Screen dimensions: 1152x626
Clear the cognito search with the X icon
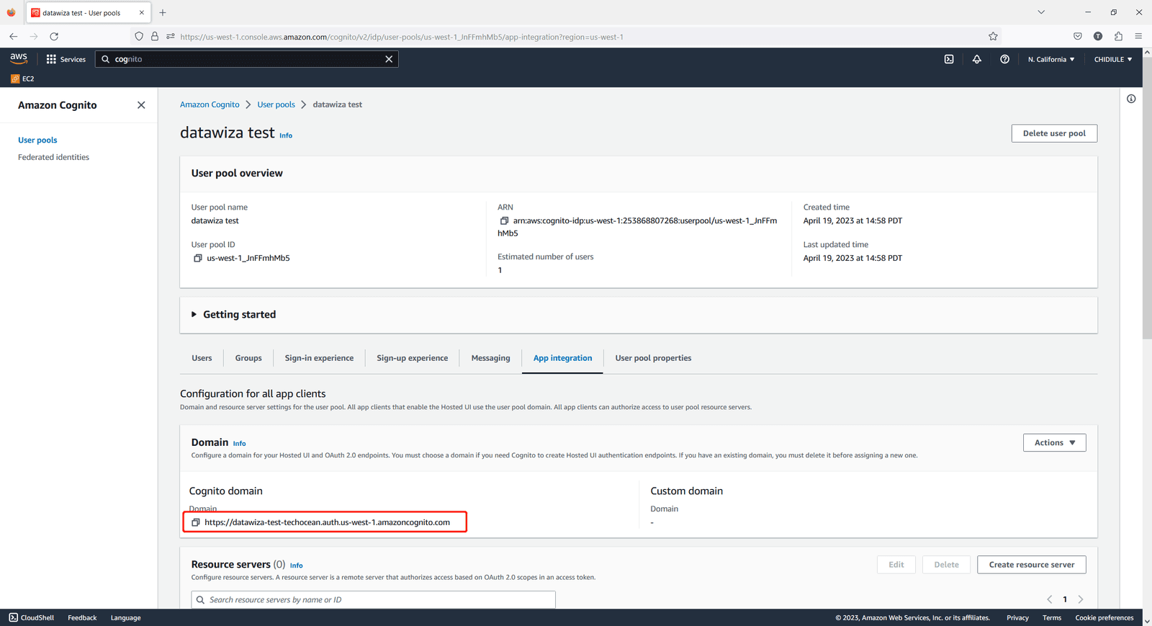coord(389,59)
